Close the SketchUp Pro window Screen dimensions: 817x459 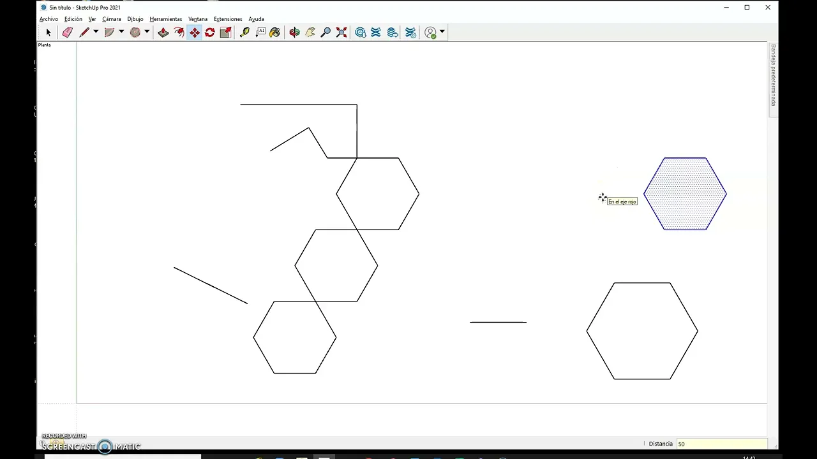[768, 8]
